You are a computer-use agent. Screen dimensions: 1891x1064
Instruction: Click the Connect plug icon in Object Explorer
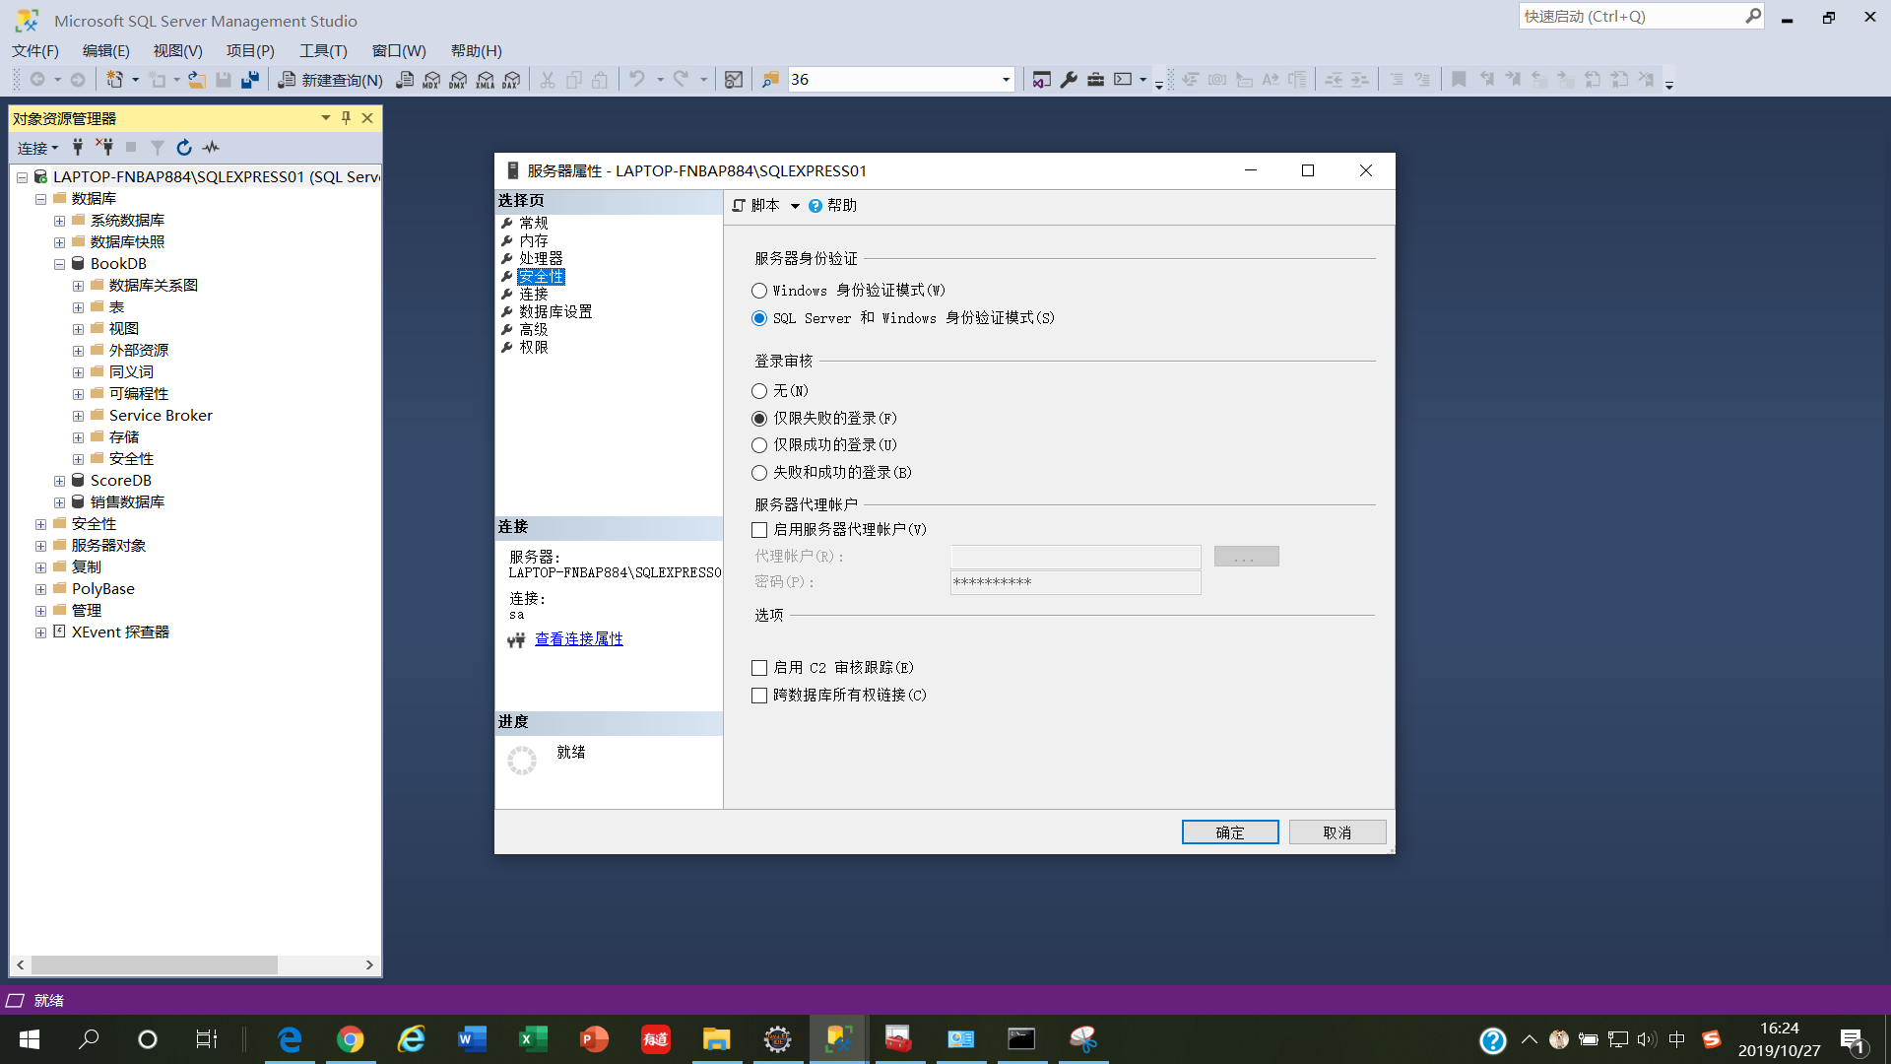tap(77, 148)
